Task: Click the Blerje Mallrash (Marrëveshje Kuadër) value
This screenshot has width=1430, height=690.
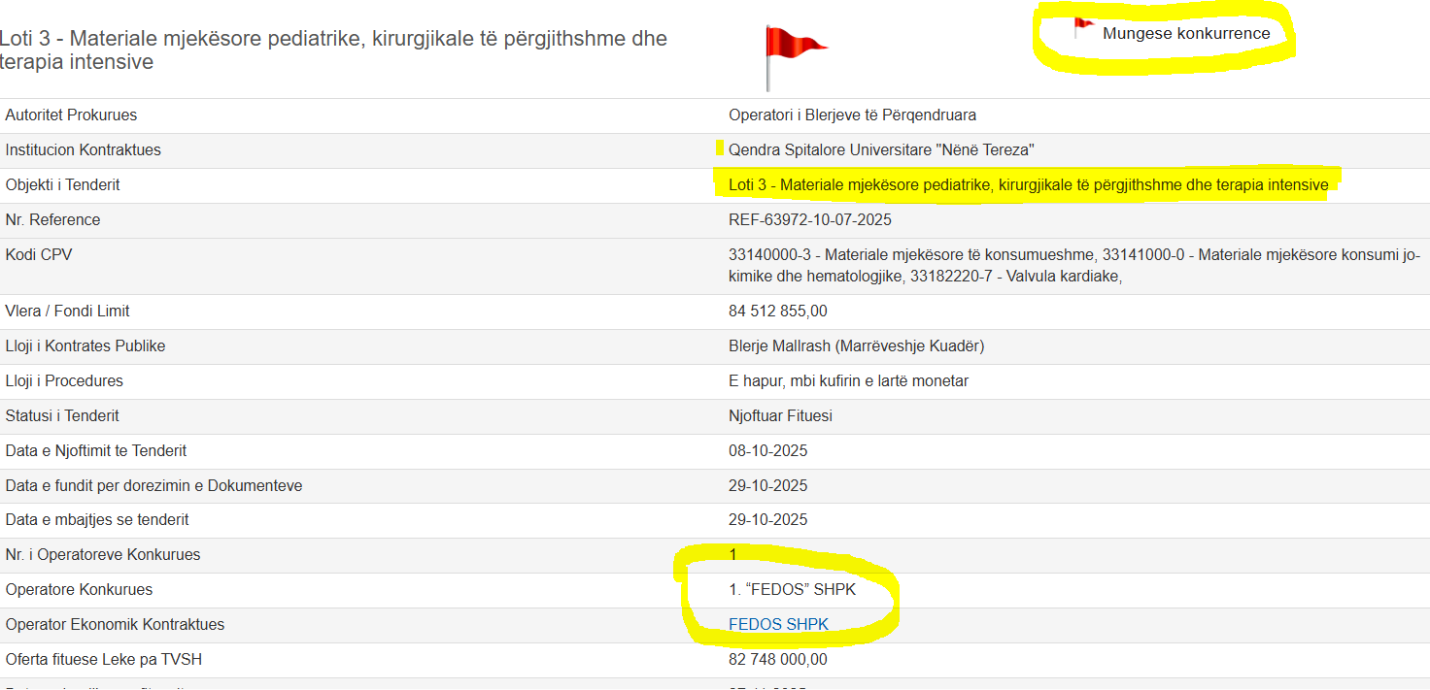Action: tap(856, 346)
